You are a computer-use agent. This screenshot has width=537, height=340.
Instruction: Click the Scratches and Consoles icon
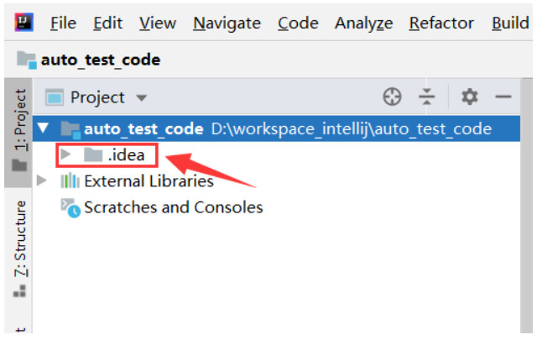(70, 207)
